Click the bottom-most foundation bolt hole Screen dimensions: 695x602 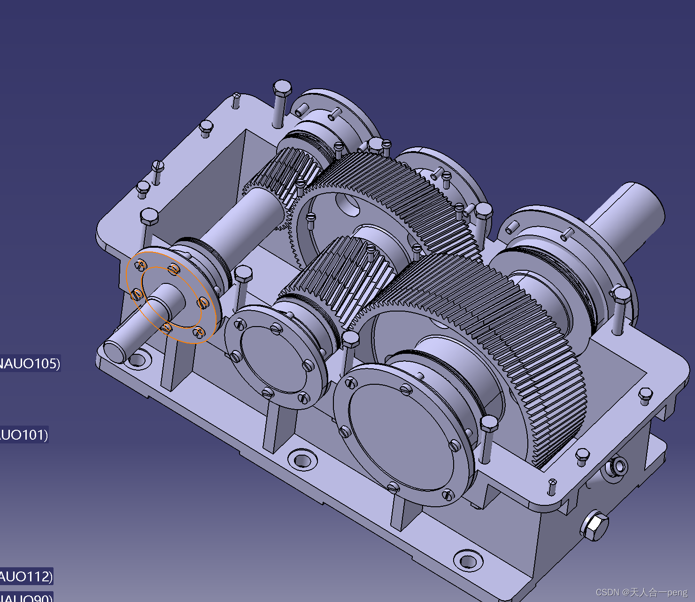coord(468,560)
